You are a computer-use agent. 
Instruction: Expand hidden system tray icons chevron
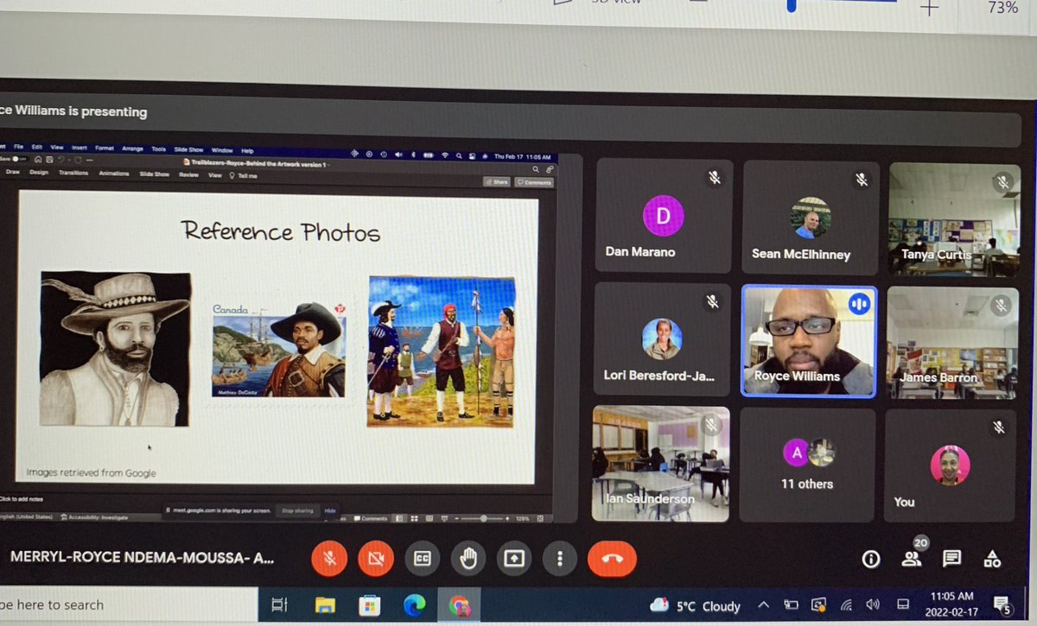tap(764, 606)
